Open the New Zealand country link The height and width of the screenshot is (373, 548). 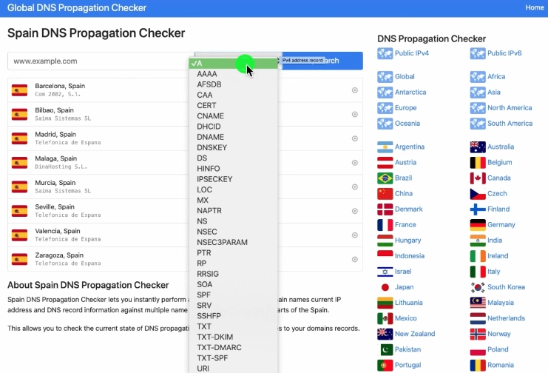415,334
